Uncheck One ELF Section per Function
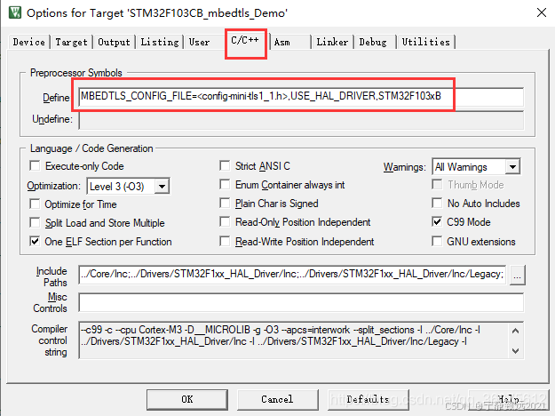 point(35,242)
